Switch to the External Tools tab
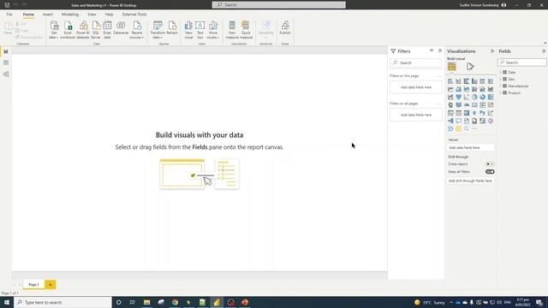The image size is (548, 308). pos(134,15)
